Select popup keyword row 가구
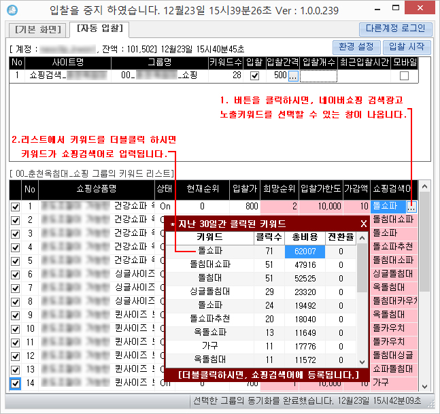Viewport: 440px width, 414px height. coord(261,346)
